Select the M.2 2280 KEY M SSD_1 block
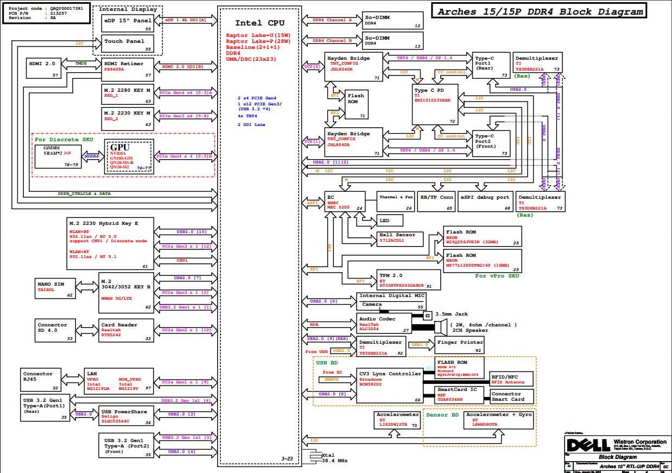This screenshot has width=672, height=473. click(128, 93)
